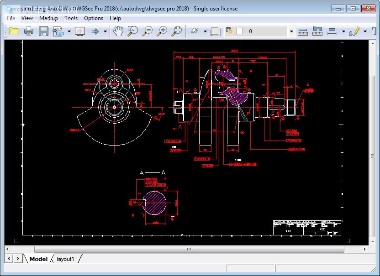Open the Options menu

pyautogui.click(x=94, y=18)
